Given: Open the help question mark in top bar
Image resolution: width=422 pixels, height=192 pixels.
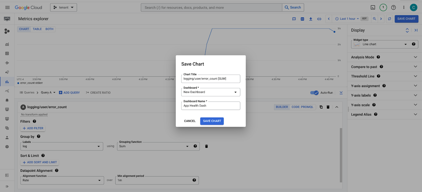Looking at the screenshot, I should 394,7.
